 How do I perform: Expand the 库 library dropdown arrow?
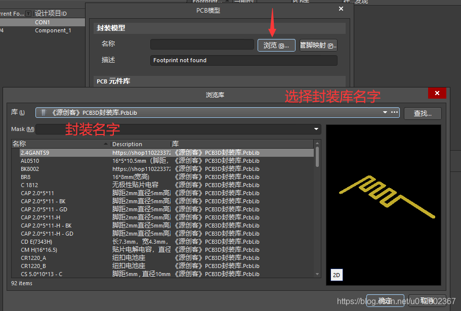tap(385, 113)
